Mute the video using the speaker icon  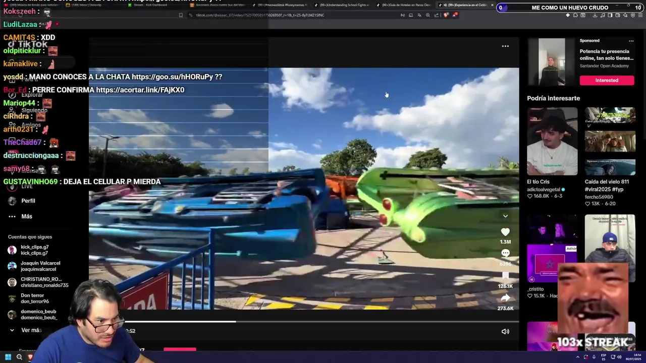click(x=505, y=331)
